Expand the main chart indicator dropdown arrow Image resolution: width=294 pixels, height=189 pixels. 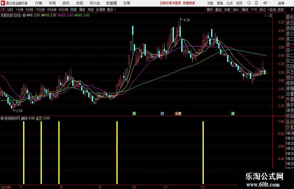[x=24, y=15]
